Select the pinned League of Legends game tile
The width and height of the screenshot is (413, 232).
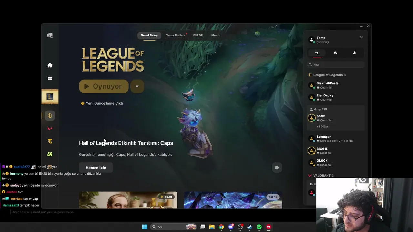click(x=50, y=97)
